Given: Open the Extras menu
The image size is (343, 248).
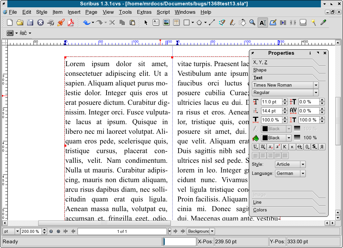Looking at the screenshot, I should [144, 12].
